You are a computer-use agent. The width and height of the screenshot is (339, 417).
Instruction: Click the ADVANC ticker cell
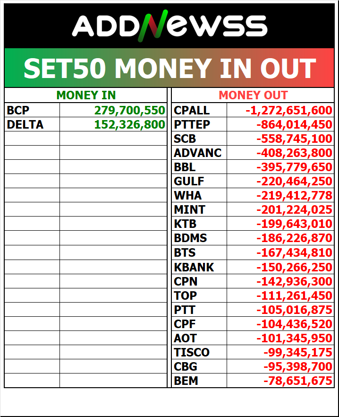click(199, 153)
